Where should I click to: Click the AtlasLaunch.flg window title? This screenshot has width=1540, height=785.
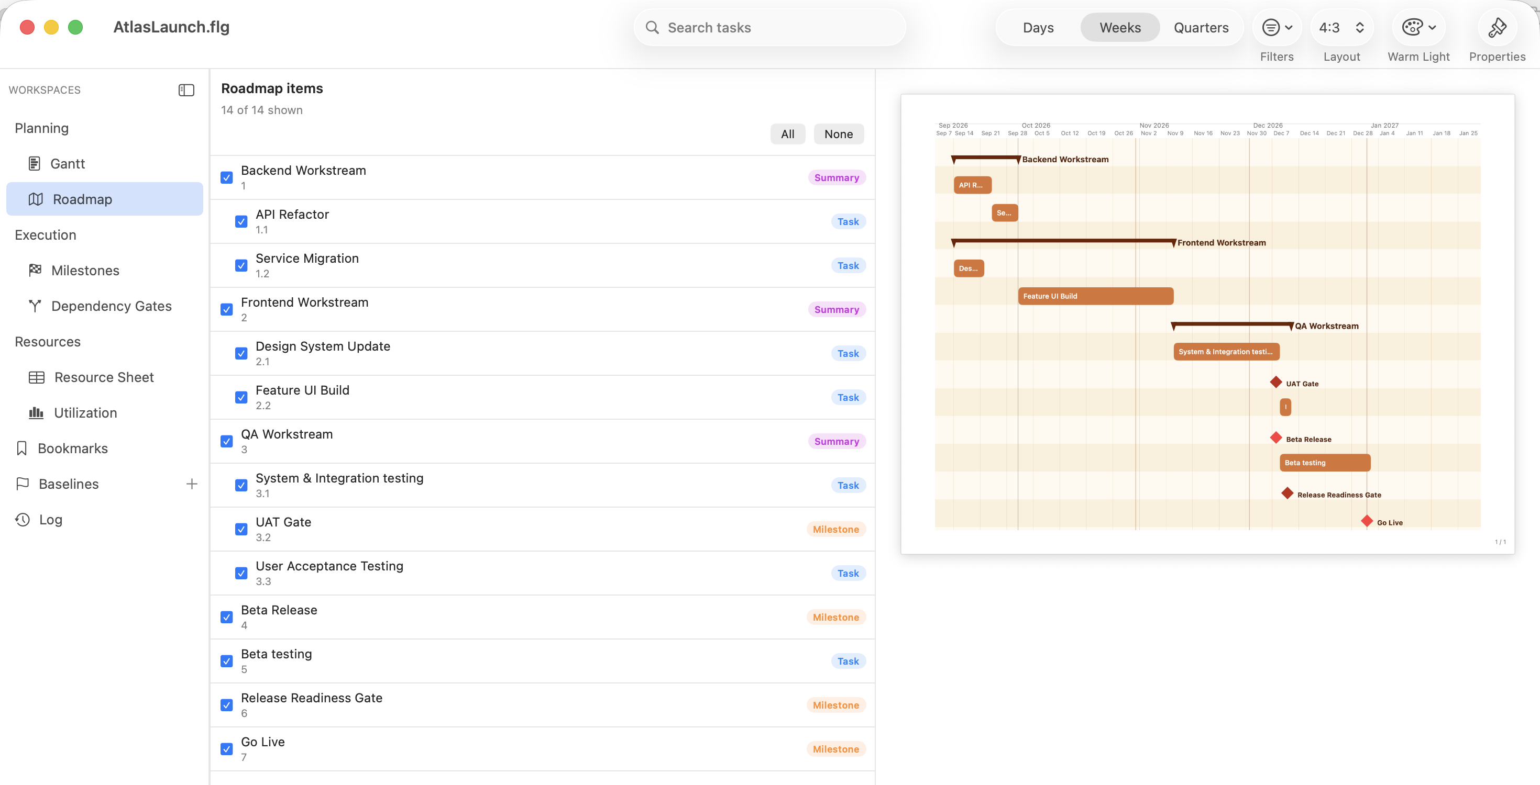172,27
